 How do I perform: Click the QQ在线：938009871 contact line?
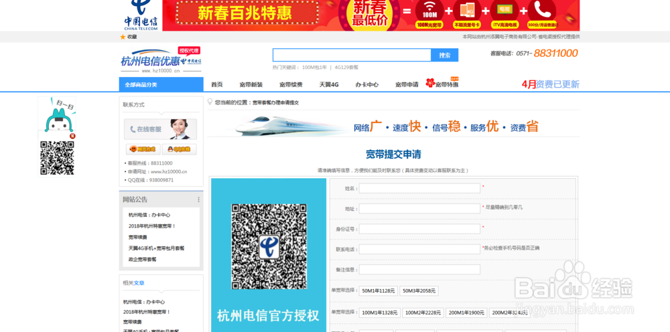tap(149, 180)
